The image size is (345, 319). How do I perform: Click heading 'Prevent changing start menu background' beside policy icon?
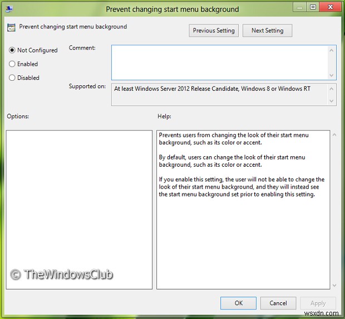[73, 27]
